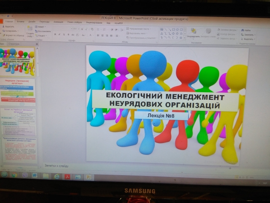Open the Layout (Макет) dropdown
This screenshot has width=270, height=203.
pos(40,27)
